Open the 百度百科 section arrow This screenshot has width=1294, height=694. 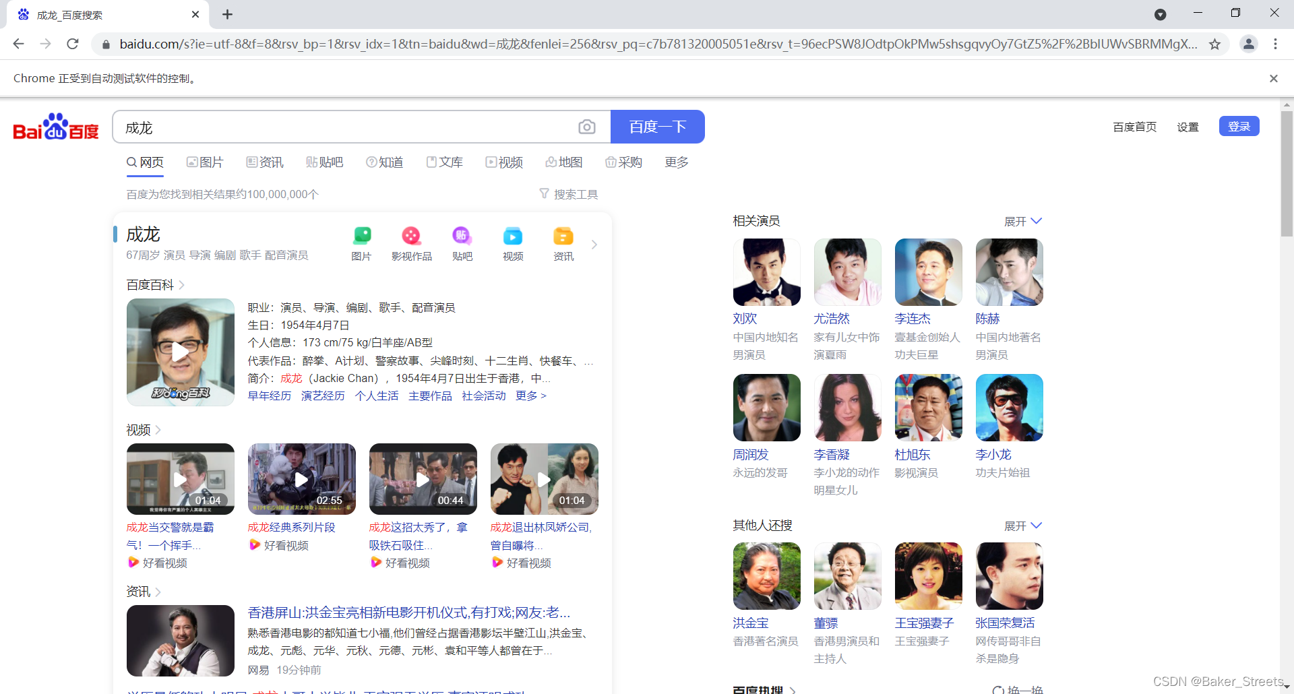click(x=182, y=285)
